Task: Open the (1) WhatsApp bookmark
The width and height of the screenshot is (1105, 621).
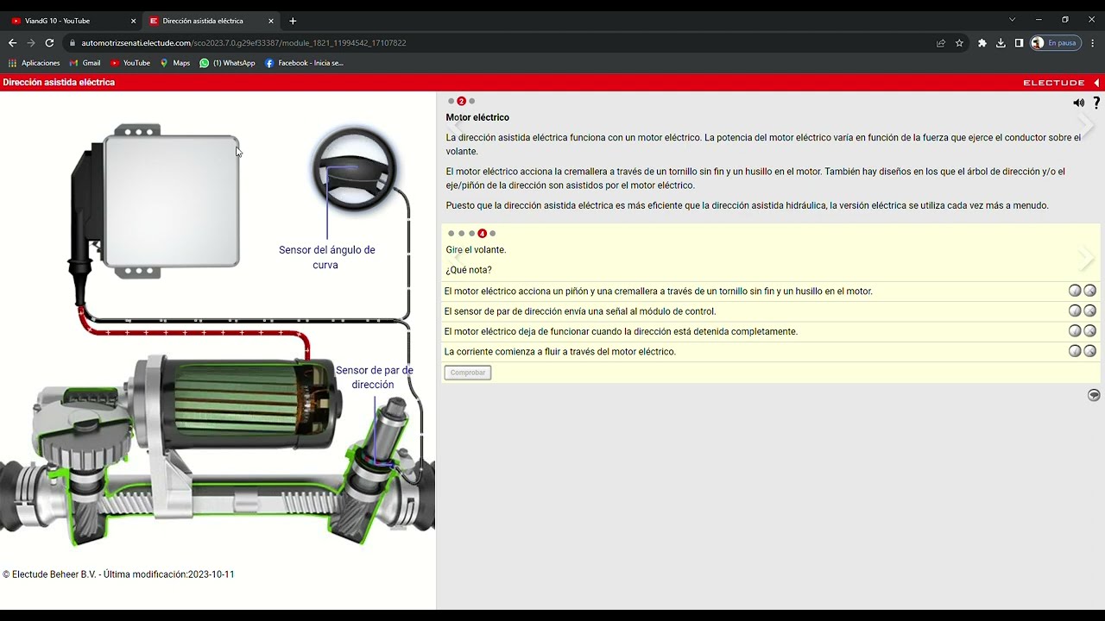Action: point(227,63)
